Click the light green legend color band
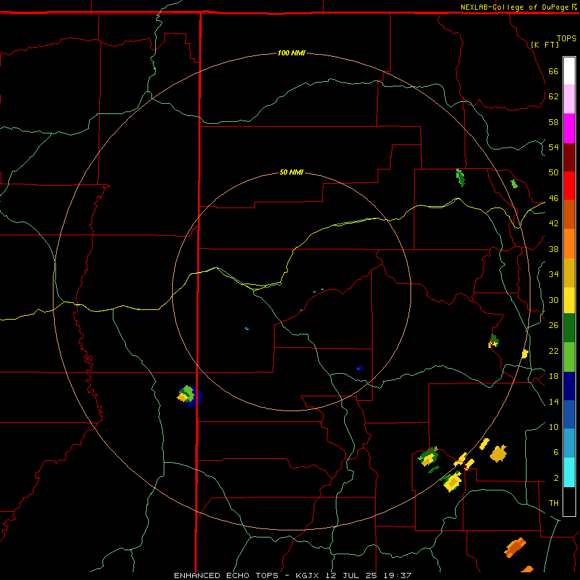Viewport: 580px width, 580px height. coord(569,357)
